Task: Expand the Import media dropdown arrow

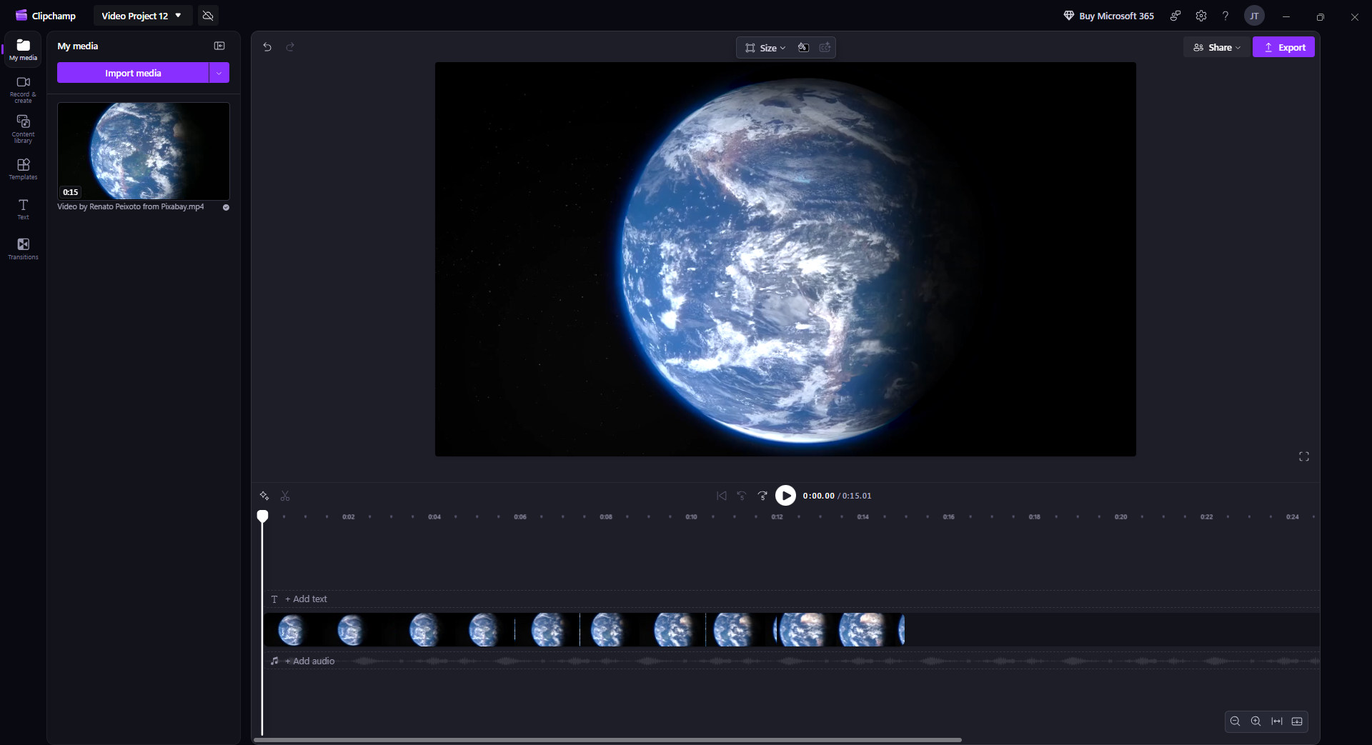Action: click(219, 73)
